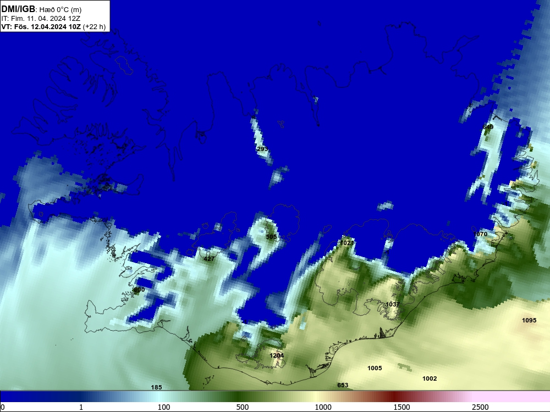
Task: Click the 653 height value on map
Action: tap(343, 386)
